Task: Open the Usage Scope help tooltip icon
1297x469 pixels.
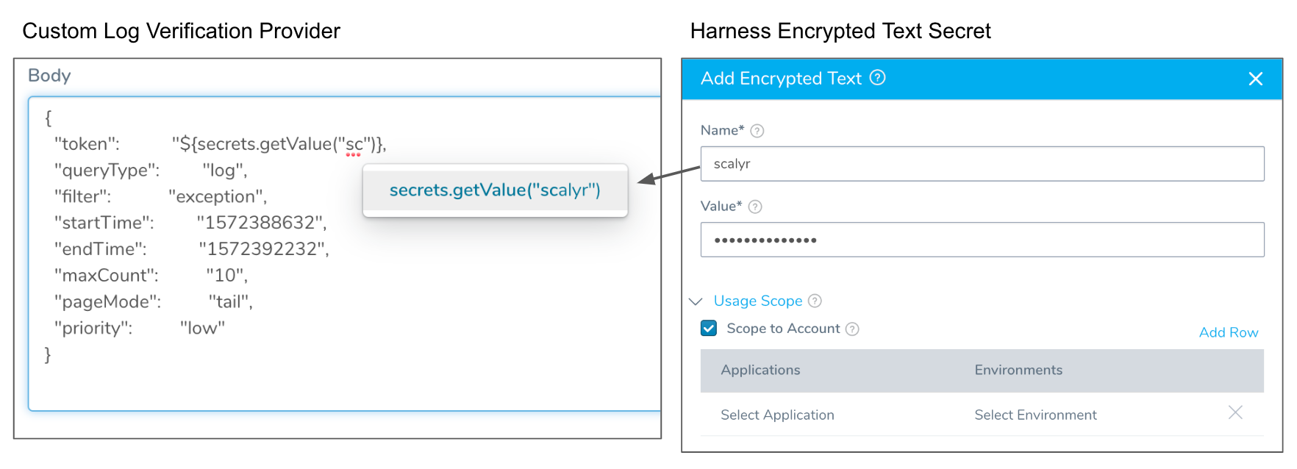Action: click(x=815, y=301)
